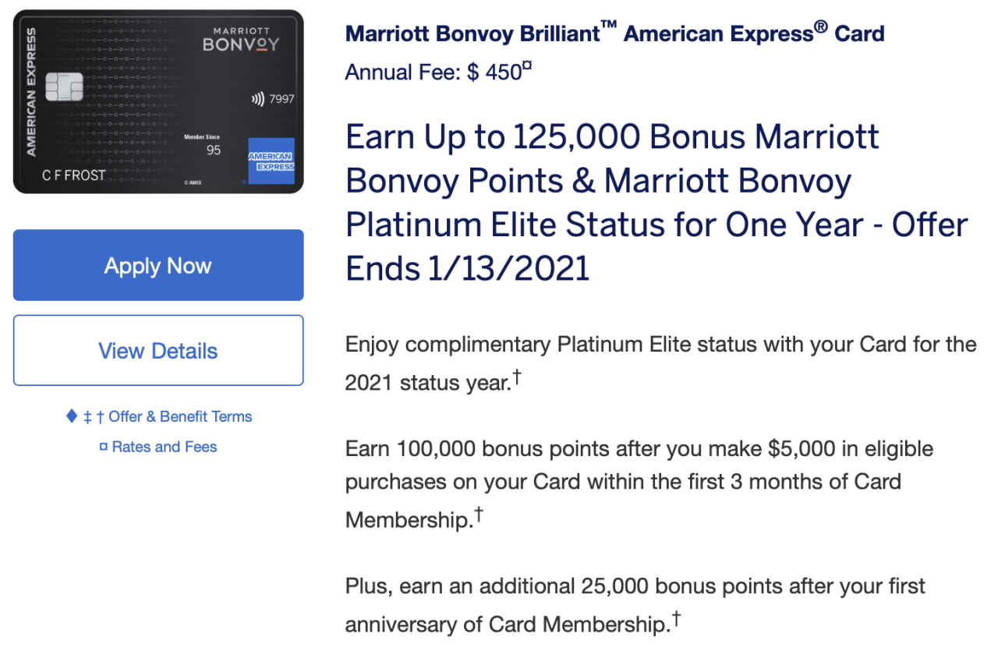Viewport: 998px width, 658px height.
Task: Click the blue diamond icon before Offer & Benefit Terms
Action: pyautogui.click(x=70, y=416)
